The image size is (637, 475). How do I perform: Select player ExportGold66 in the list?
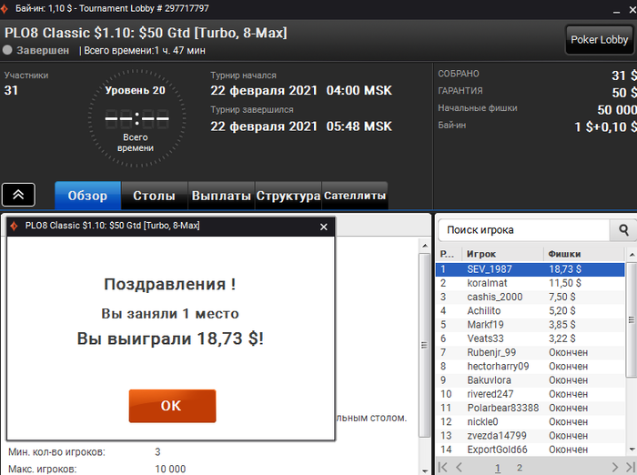[531, 450]
